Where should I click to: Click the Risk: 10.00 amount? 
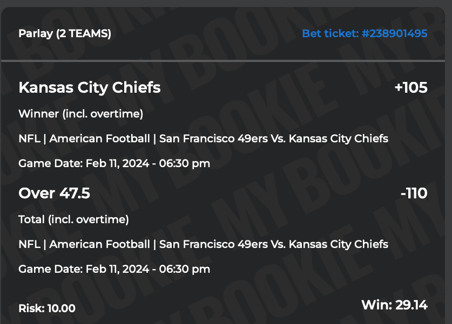pyautogui.click(x=47, y=308)
